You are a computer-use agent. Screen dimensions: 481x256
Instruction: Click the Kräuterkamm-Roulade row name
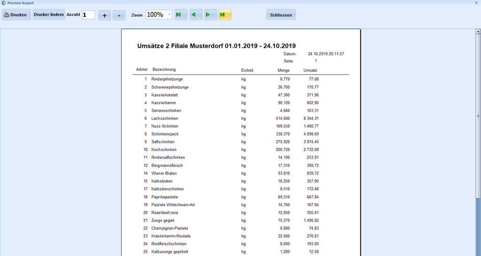(x=171, y=236)
